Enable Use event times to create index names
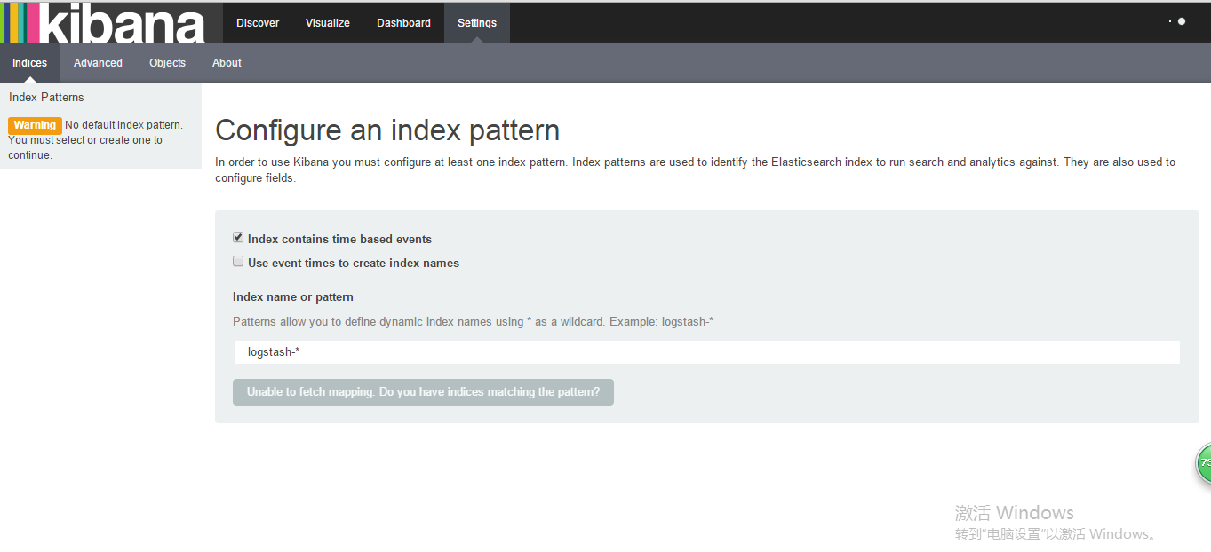The height and width of the screenshot is (552, 1211). [238, 262]
